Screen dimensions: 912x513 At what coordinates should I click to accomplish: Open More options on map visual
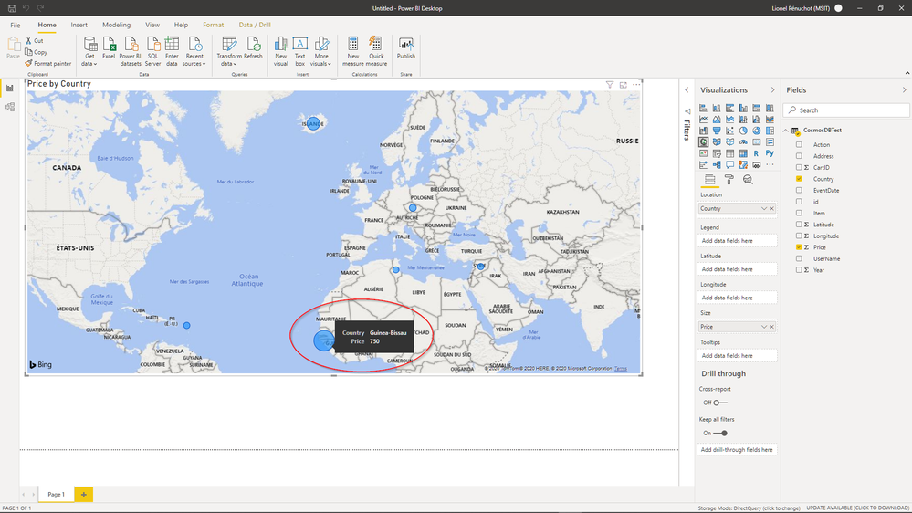[636, 85]
